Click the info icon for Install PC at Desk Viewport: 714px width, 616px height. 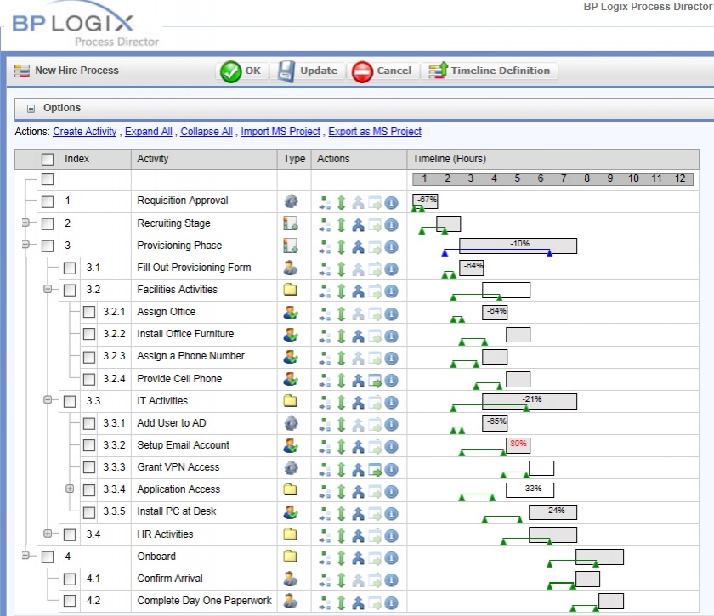coord(391,513)
